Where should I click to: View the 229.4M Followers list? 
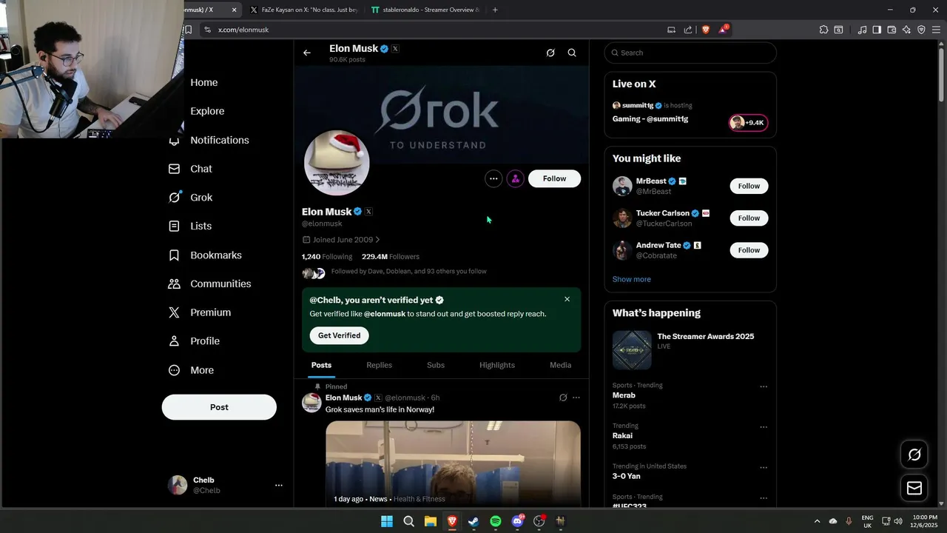click(x=391, y=257)
